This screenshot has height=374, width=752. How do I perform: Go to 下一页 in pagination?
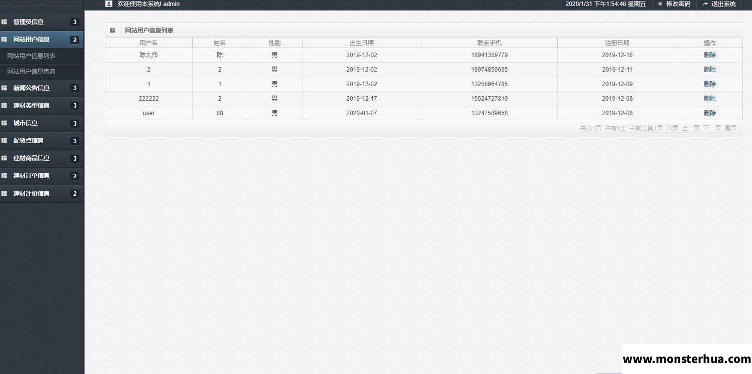(x=712, y=128)
